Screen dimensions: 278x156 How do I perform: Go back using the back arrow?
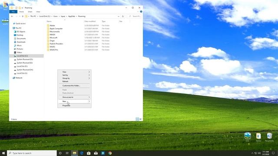point(12,16)
